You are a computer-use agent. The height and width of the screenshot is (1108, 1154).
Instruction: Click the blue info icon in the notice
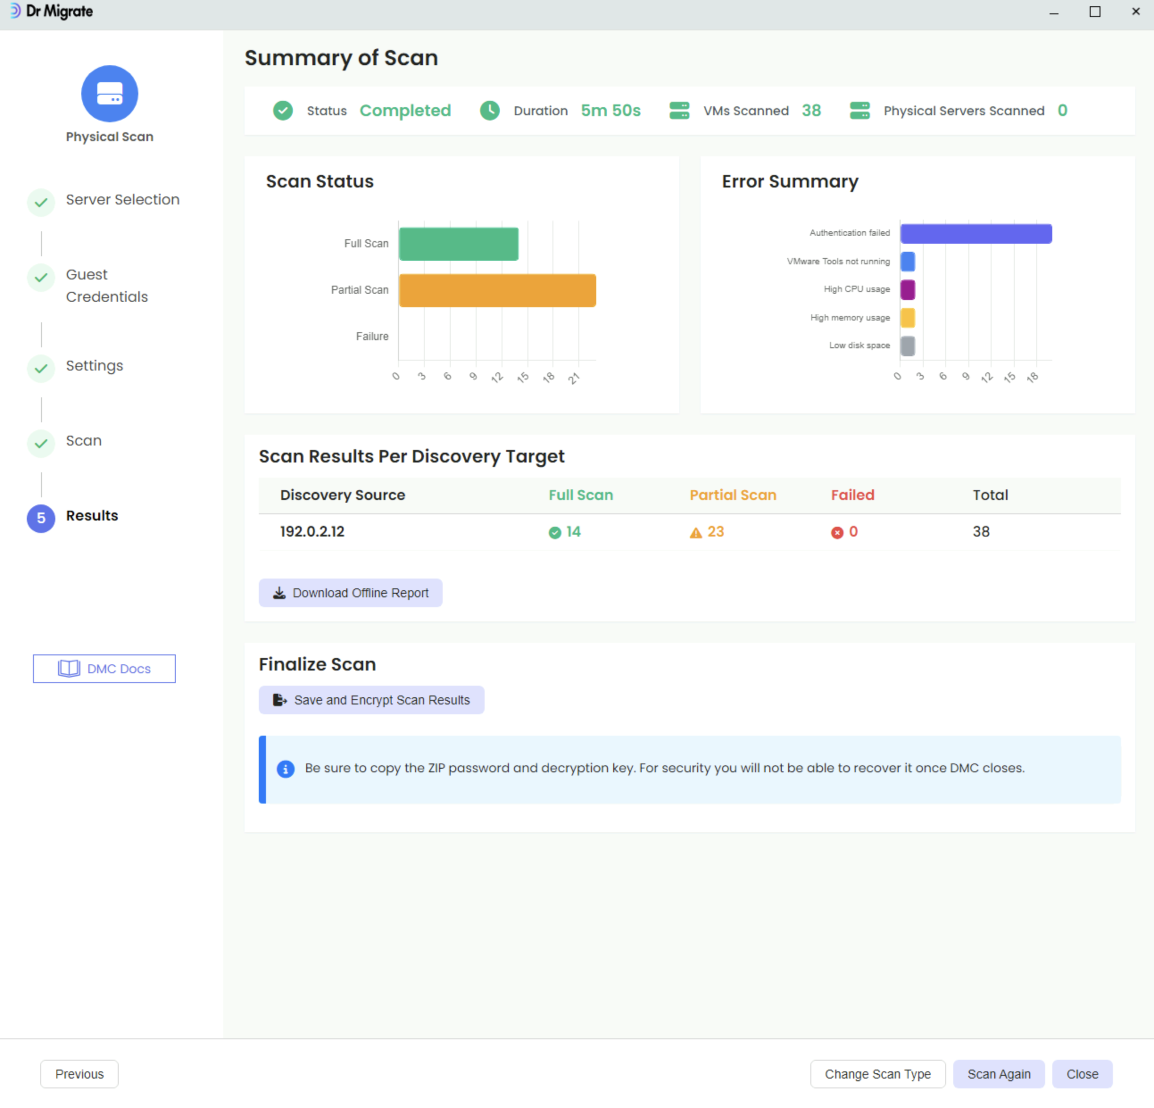pos(286,768)
